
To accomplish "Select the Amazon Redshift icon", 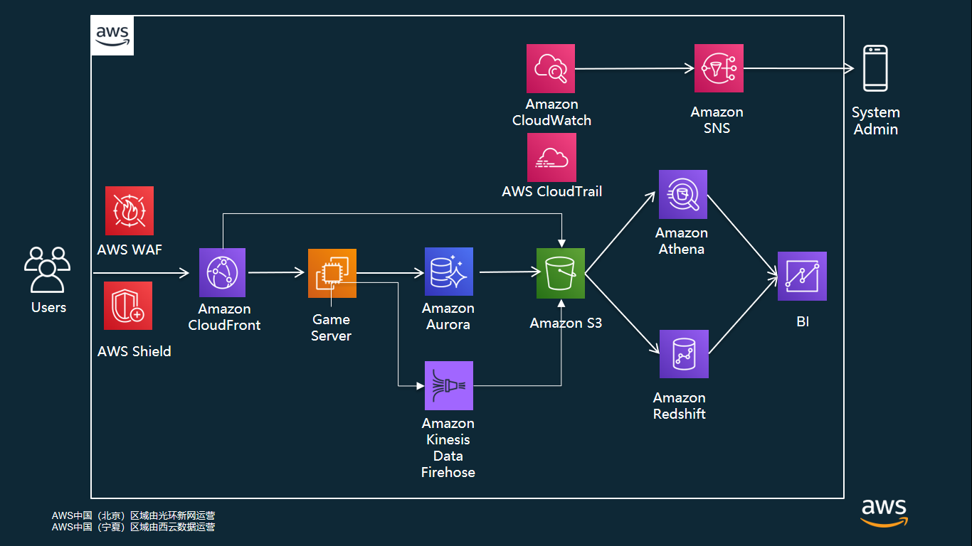I will (684, 353).
